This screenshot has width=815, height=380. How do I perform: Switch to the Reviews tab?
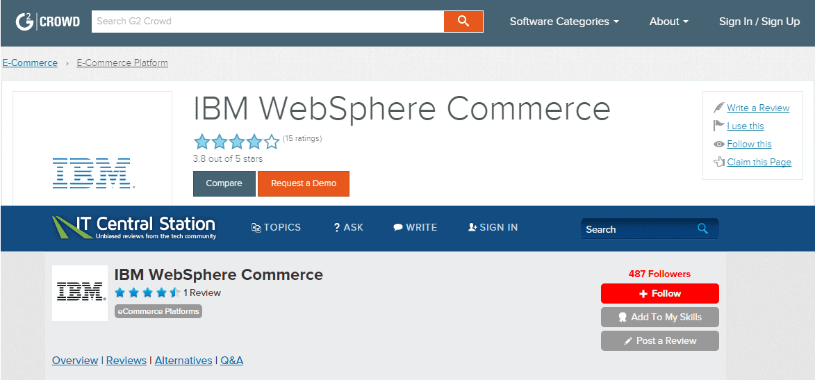[x=126, y=361]
